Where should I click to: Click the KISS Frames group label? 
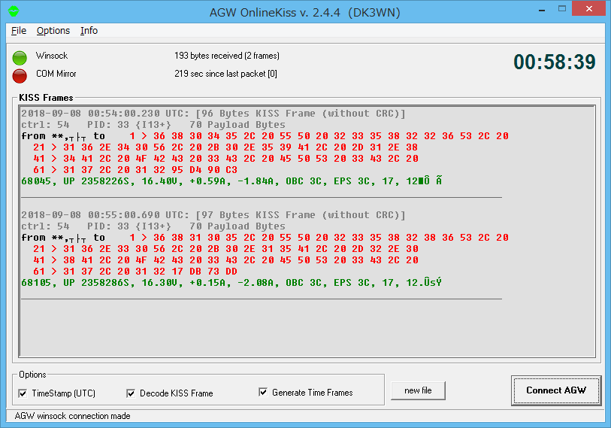click(46, 98)
